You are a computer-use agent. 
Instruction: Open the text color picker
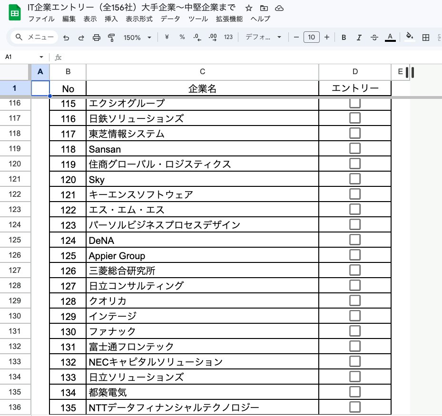(390, 37)
